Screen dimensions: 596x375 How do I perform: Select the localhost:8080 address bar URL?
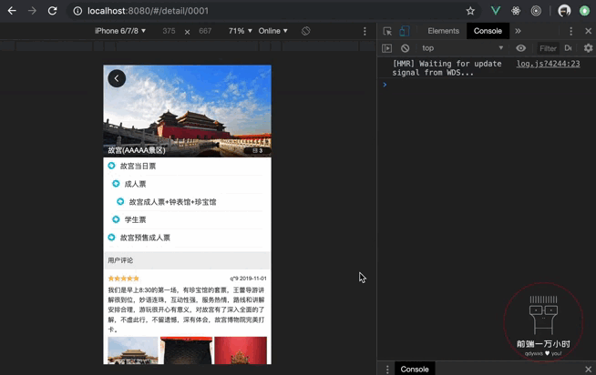click(148, 11)
